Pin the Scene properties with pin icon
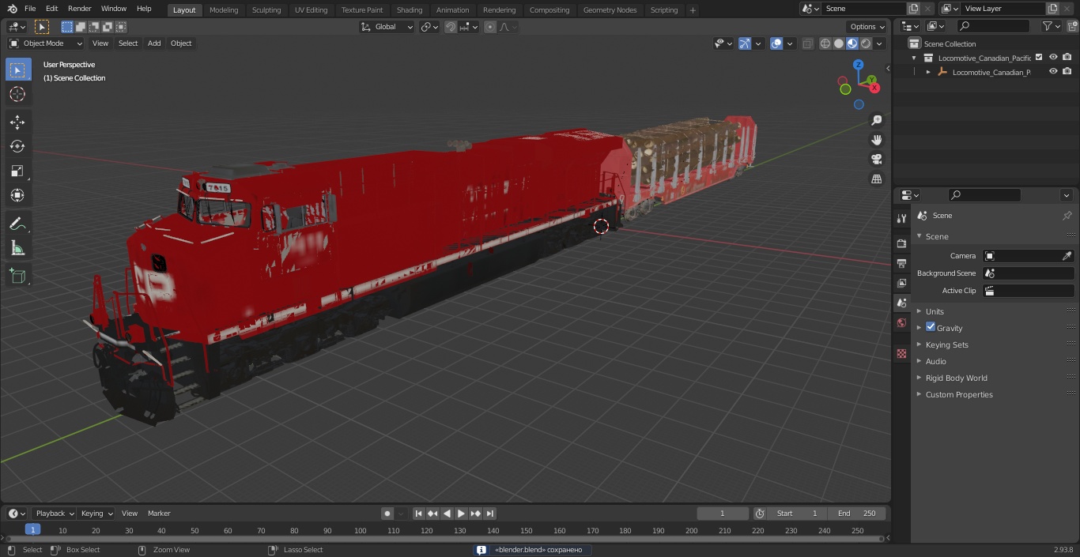This screenshot has width=1080, height=557. pyautogui.click(x=1067, y=216)
